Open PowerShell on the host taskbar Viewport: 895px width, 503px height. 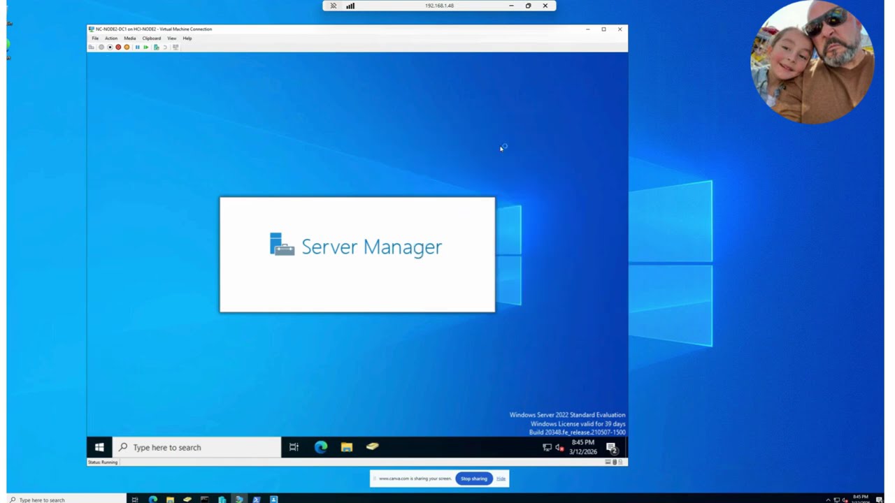[x=257, y=500]
